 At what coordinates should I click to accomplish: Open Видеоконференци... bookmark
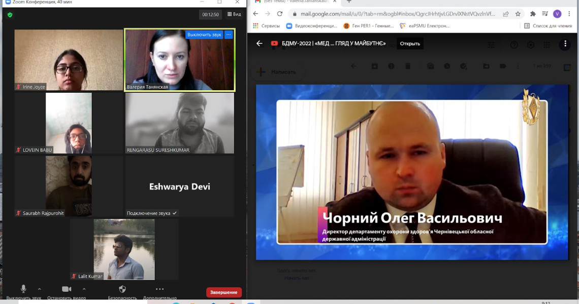[312, 26]
